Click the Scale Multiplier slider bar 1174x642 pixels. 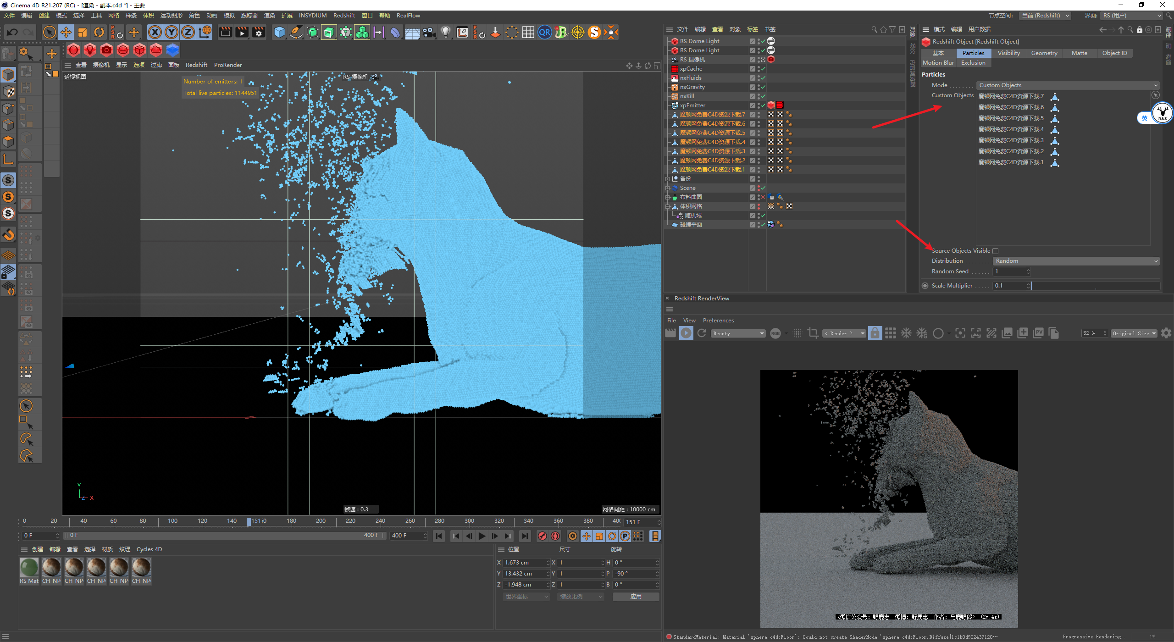point(1095,286)
